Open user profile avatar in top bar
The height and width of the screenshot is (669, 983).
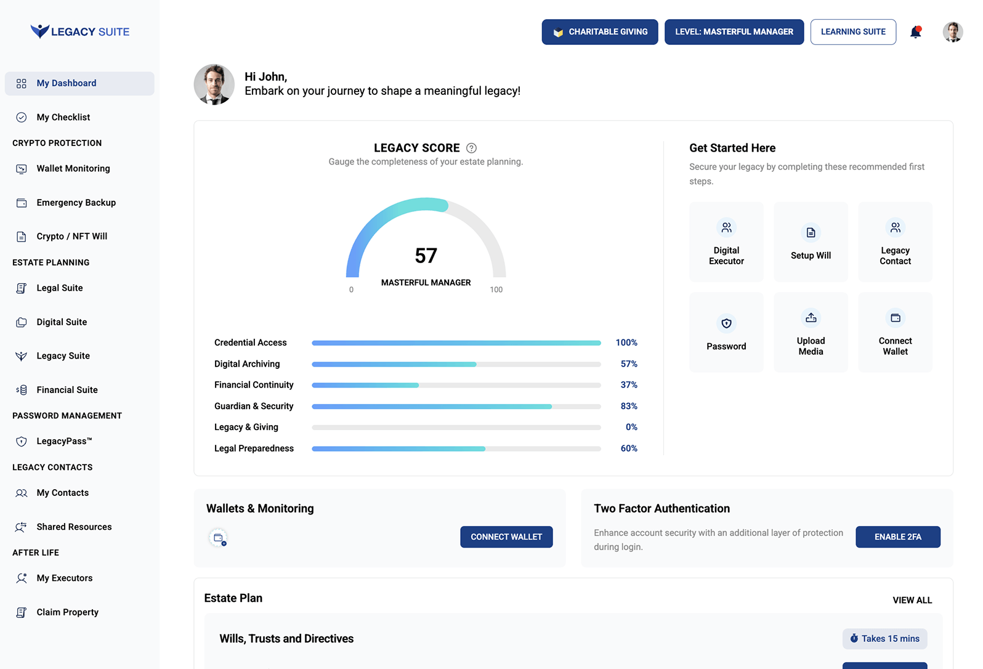click(952, 32)
